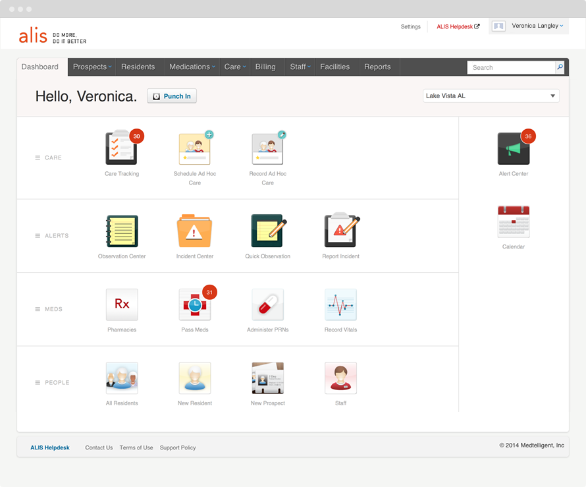Click the alis logo
The image size is (586, 487).
point(33,35)
